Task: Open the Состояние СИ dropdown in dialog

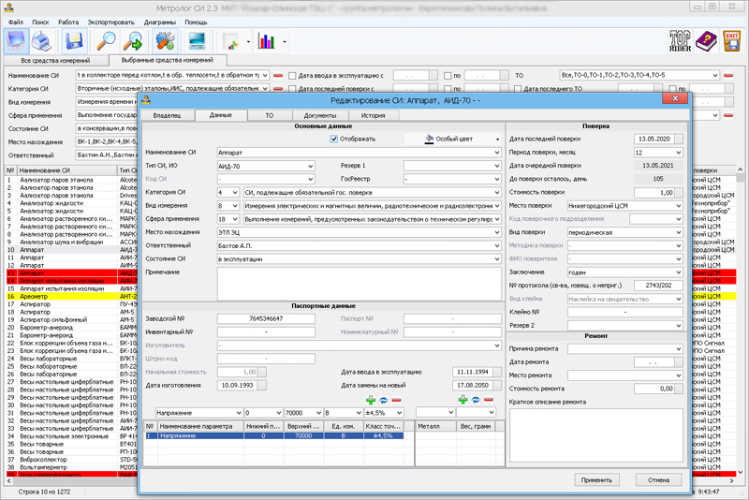Action: (496, 257)
